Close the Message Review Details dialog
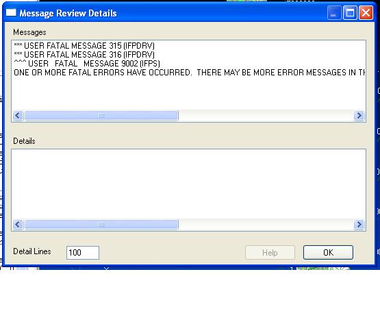This screenshot has width=380, height=322. pyautogui.click(x=366, y=12)
